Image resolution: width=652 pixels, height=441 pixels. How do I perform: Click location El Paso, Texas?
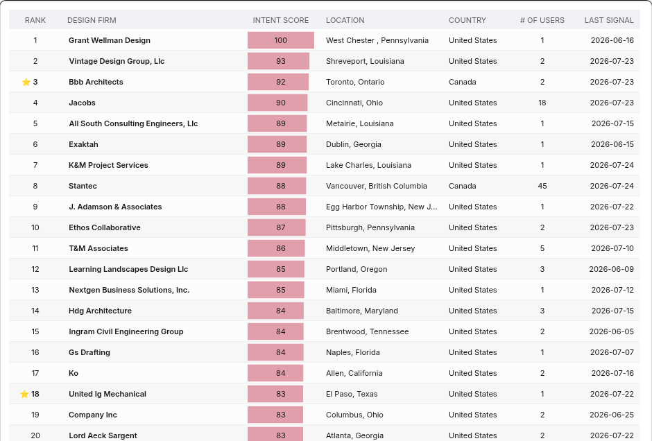(352, 394)
